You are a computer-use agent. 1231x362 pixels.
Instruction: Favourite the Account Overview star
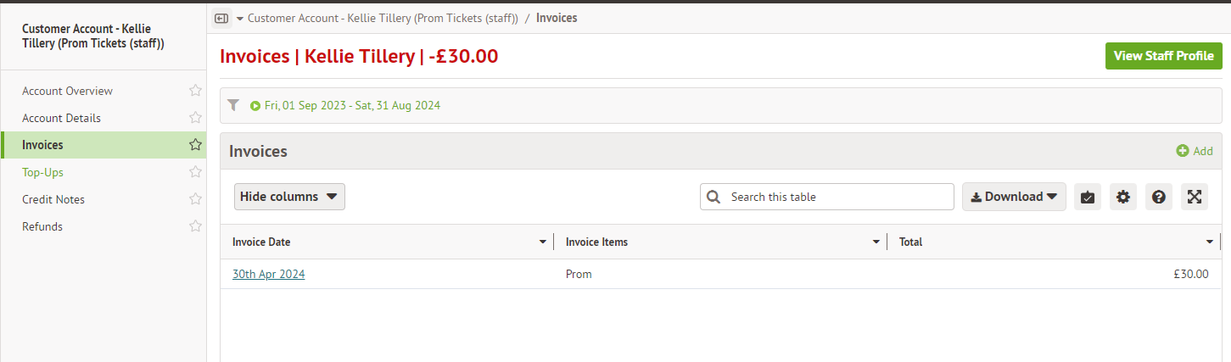click(x=195, y=91)
